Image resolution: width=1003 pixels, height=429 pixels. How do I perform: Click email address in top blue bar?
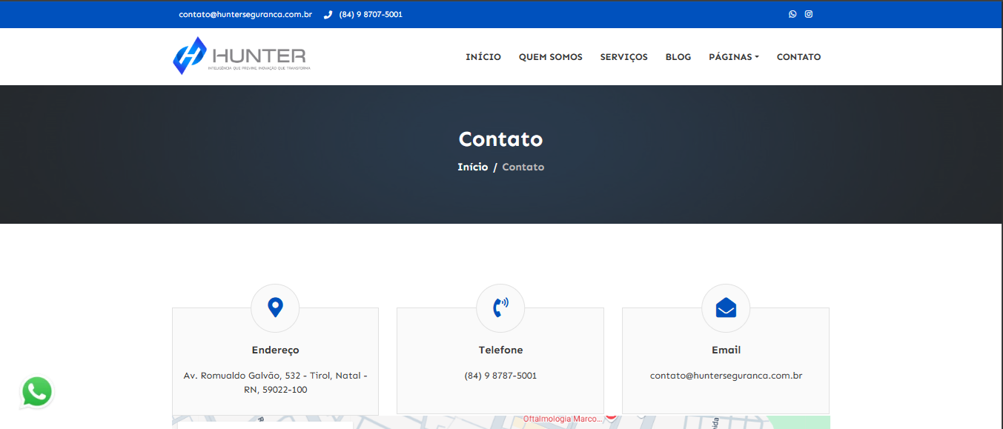245,14
